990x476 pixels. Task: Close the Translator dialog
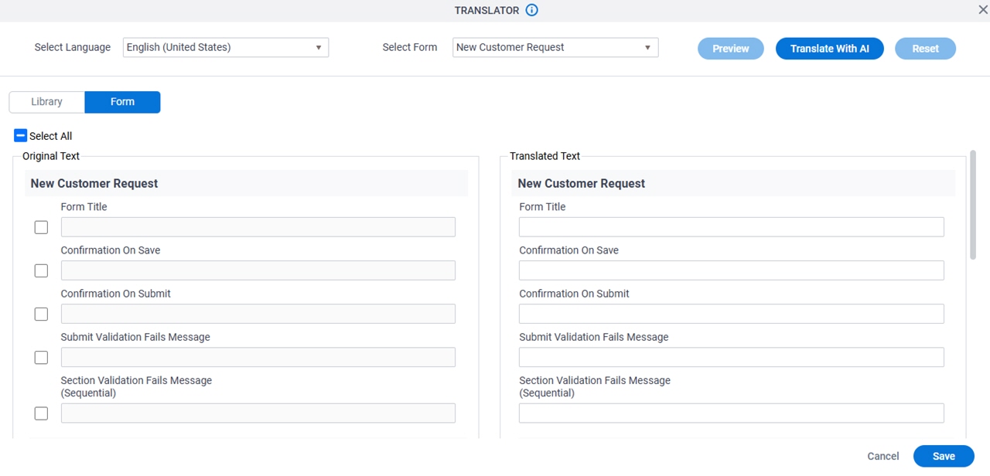(983, 10)
